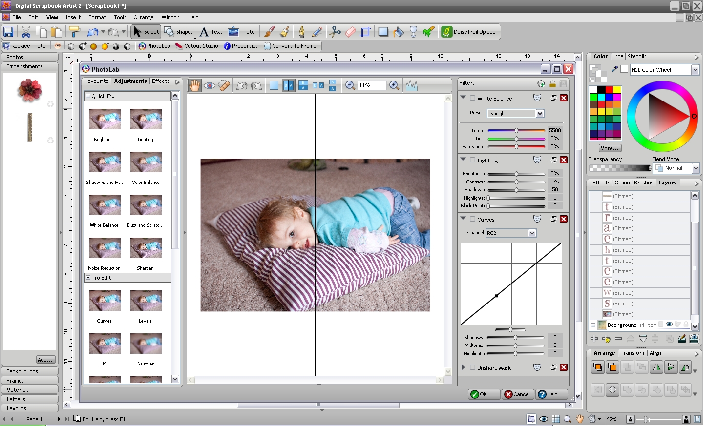Click the red-eye removal tool icon
Image resolution: width=718 pixels, height=426 pixels.
210,85
